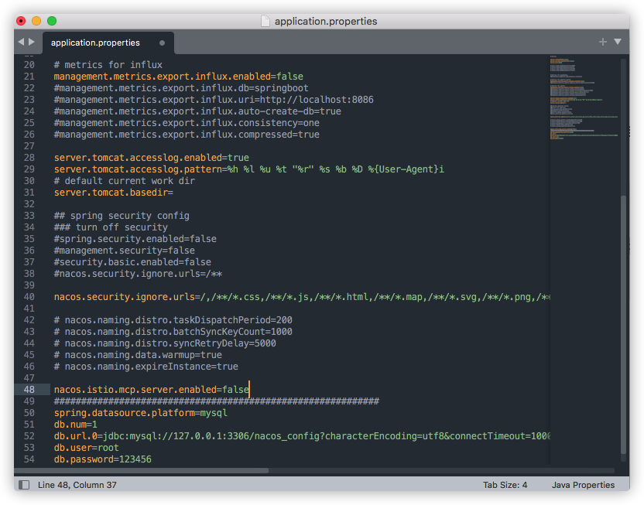Click batchSyncKeyCount=1000 comment line
The height and width of the screenshot is (505, 644).
pos(173,332)
